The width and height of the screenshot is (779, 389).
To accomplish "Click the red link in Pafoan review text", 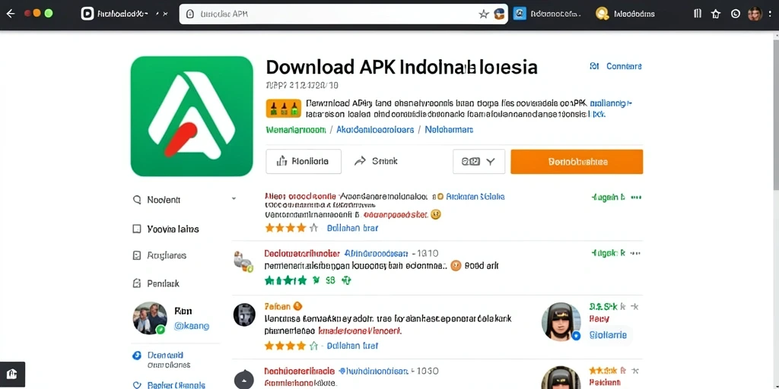I will (359, 330).
